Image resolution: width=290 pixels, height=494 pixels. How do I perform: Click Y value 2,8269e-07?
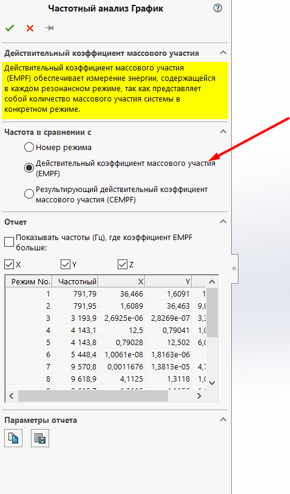click(168, 318)
